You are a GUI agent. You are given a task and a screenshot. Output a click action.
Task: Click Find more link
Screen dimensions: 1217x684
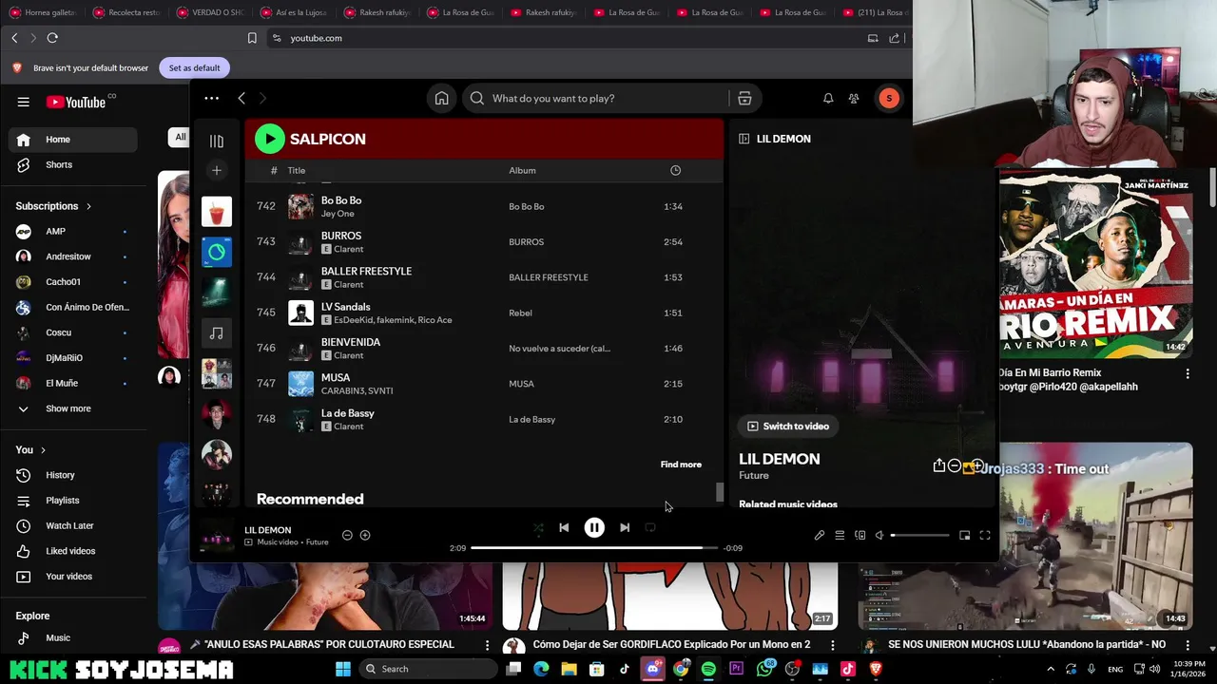(681, 465)
